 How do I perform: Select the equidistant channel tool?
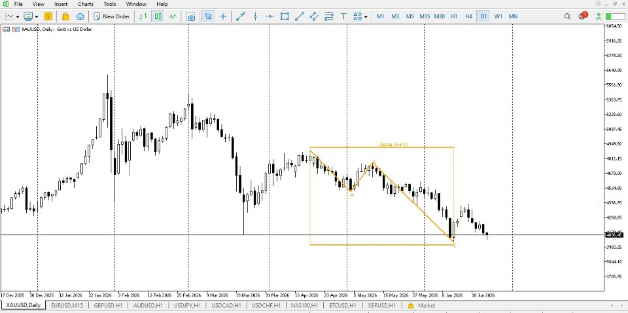(x=314, y=16)
